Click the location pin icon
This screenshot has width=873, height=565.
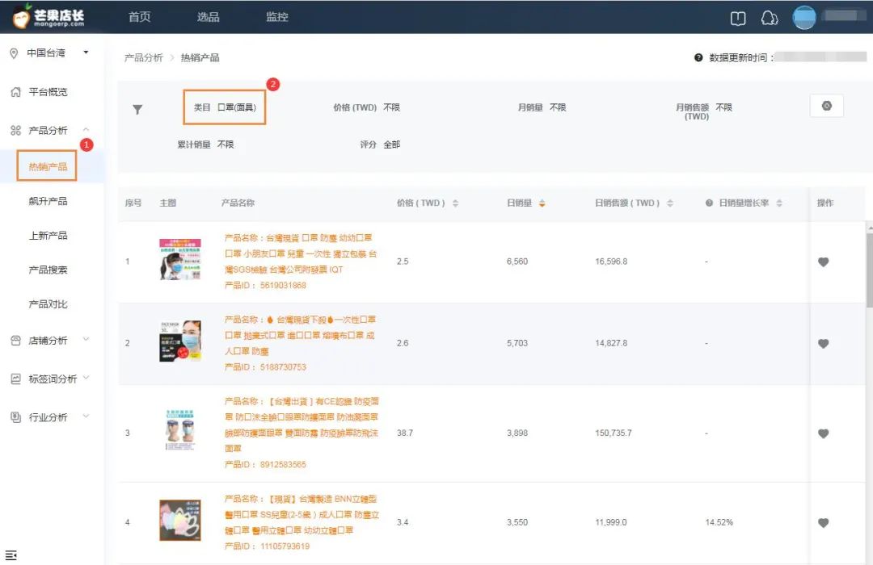(14, 53)
